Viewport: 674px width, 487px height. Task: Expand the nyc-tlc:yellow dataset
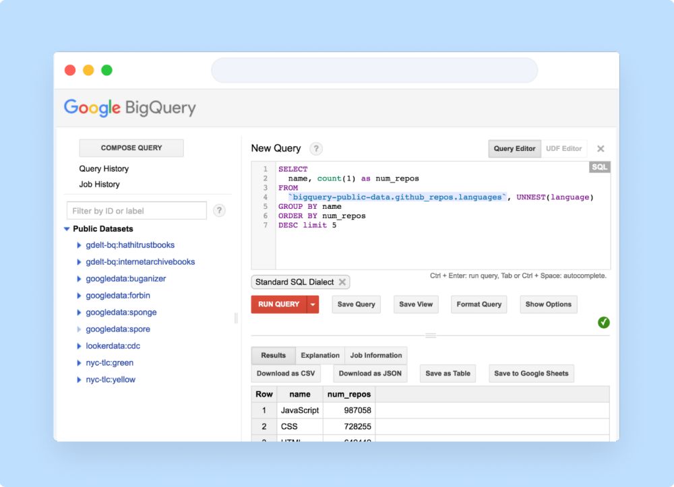coord(79,380)
